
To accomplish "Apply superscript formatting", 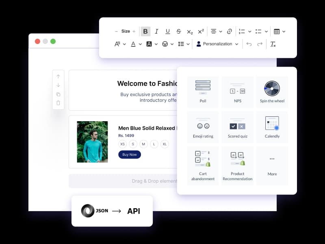I will click(201, 31).
